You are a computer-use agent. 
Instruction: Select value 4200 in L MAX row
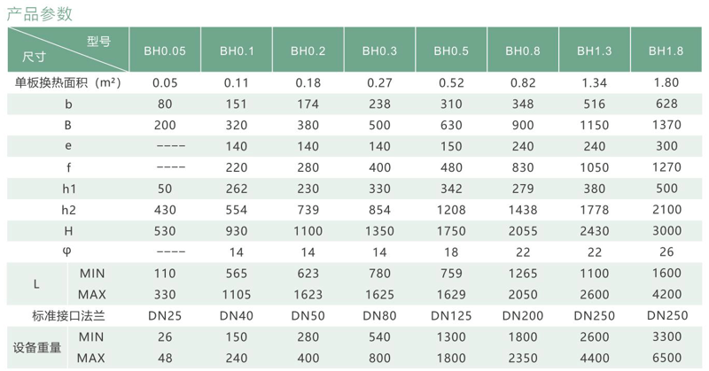[666, 294]
